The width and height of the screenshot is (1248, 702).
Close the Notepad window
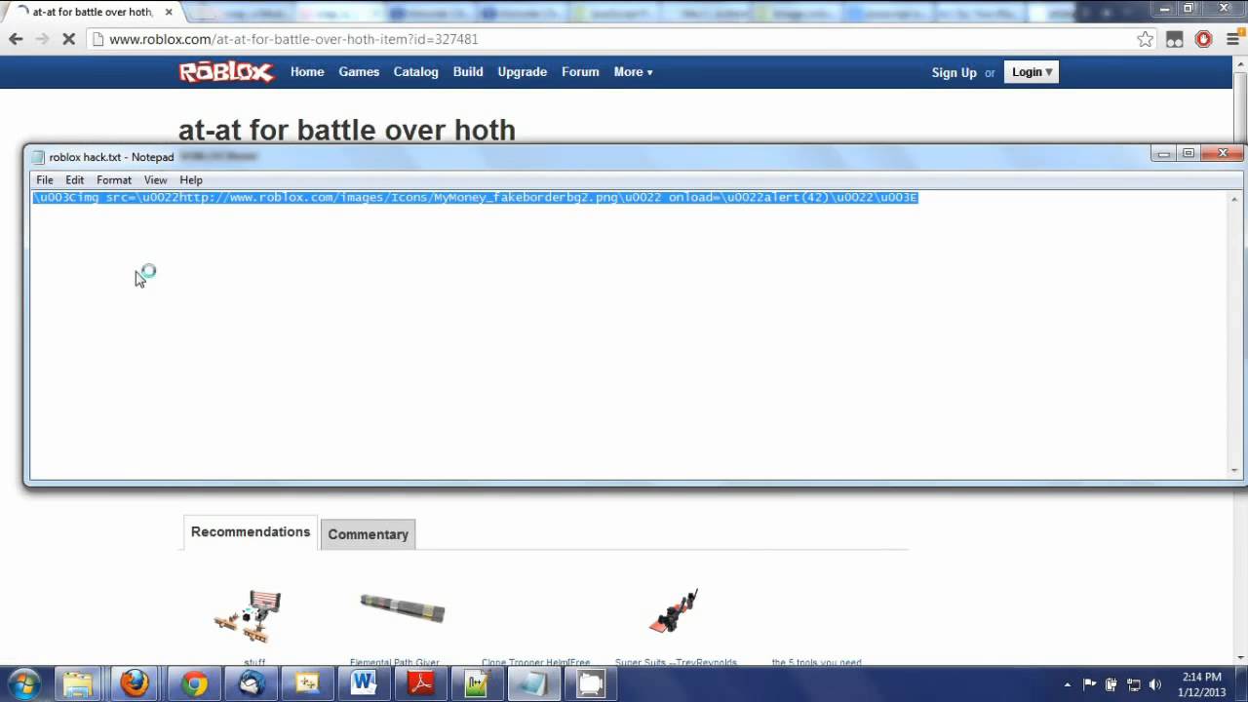1223,154
